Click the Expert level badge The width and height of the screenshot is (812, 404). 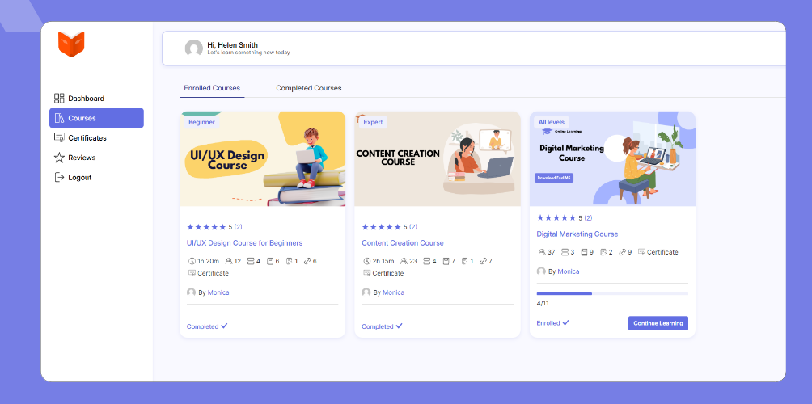tap(373, 122)
